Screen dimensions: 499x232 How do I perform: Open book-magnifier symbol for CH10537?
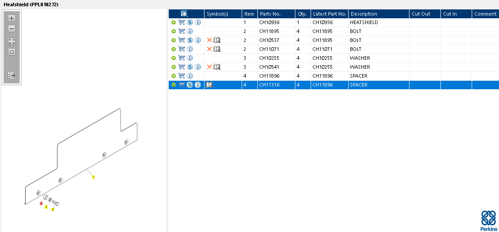click(217, 40)
